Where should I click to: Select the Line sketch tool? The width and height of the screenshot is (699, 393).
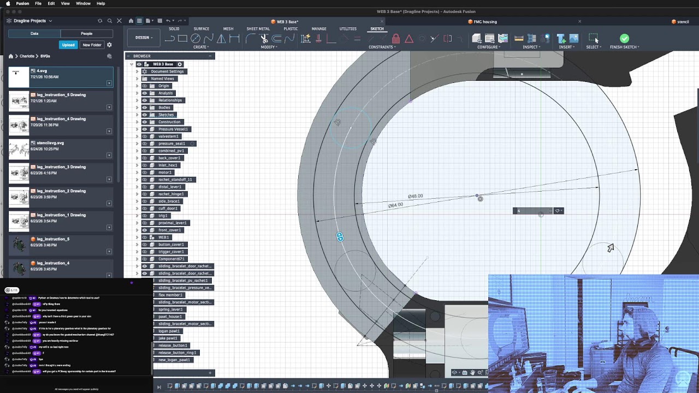(x=170, y=38)
